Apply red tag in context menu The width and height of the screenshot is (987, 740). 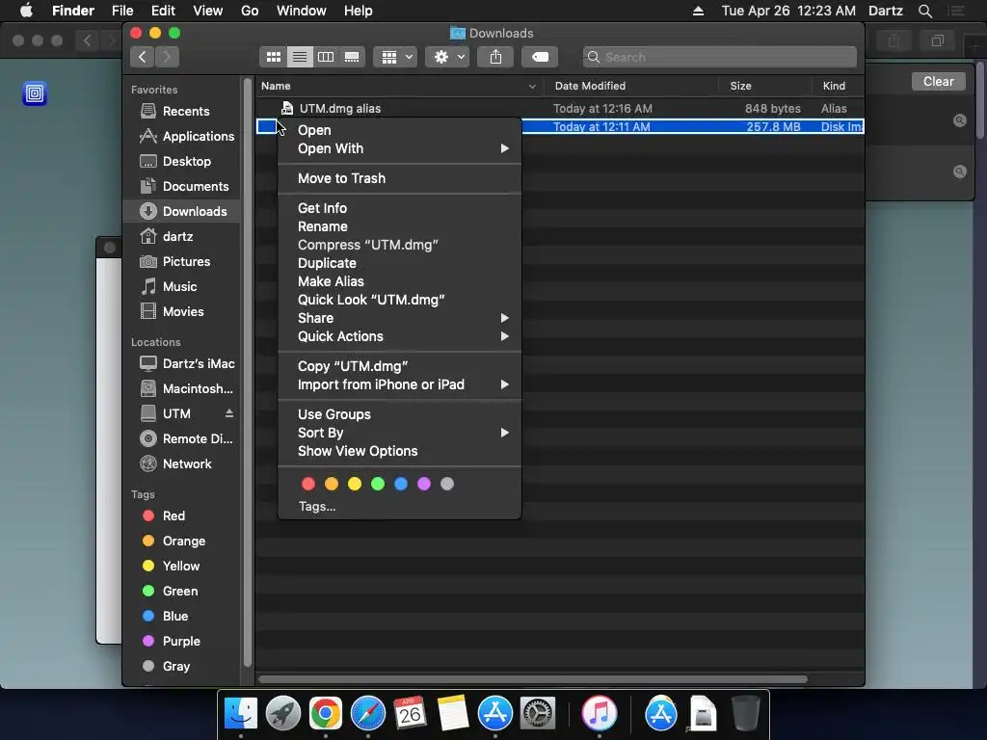(x=307, y=484)
